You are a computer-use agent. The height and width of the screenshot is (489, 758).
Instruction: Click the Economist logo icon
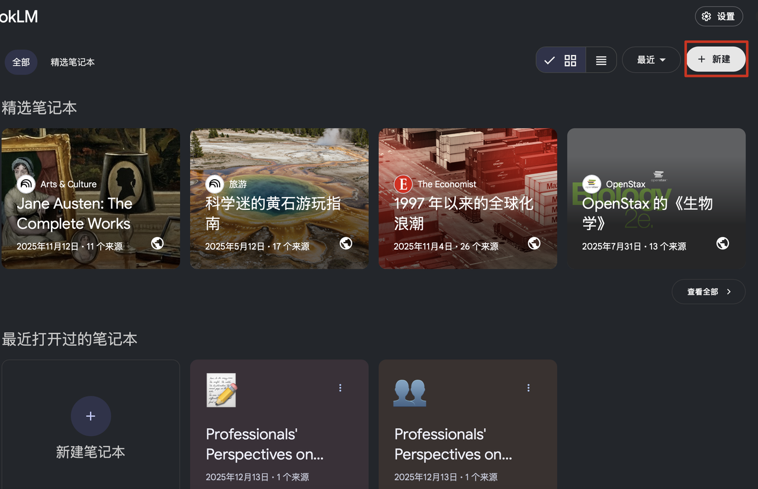tap(403, 184)
